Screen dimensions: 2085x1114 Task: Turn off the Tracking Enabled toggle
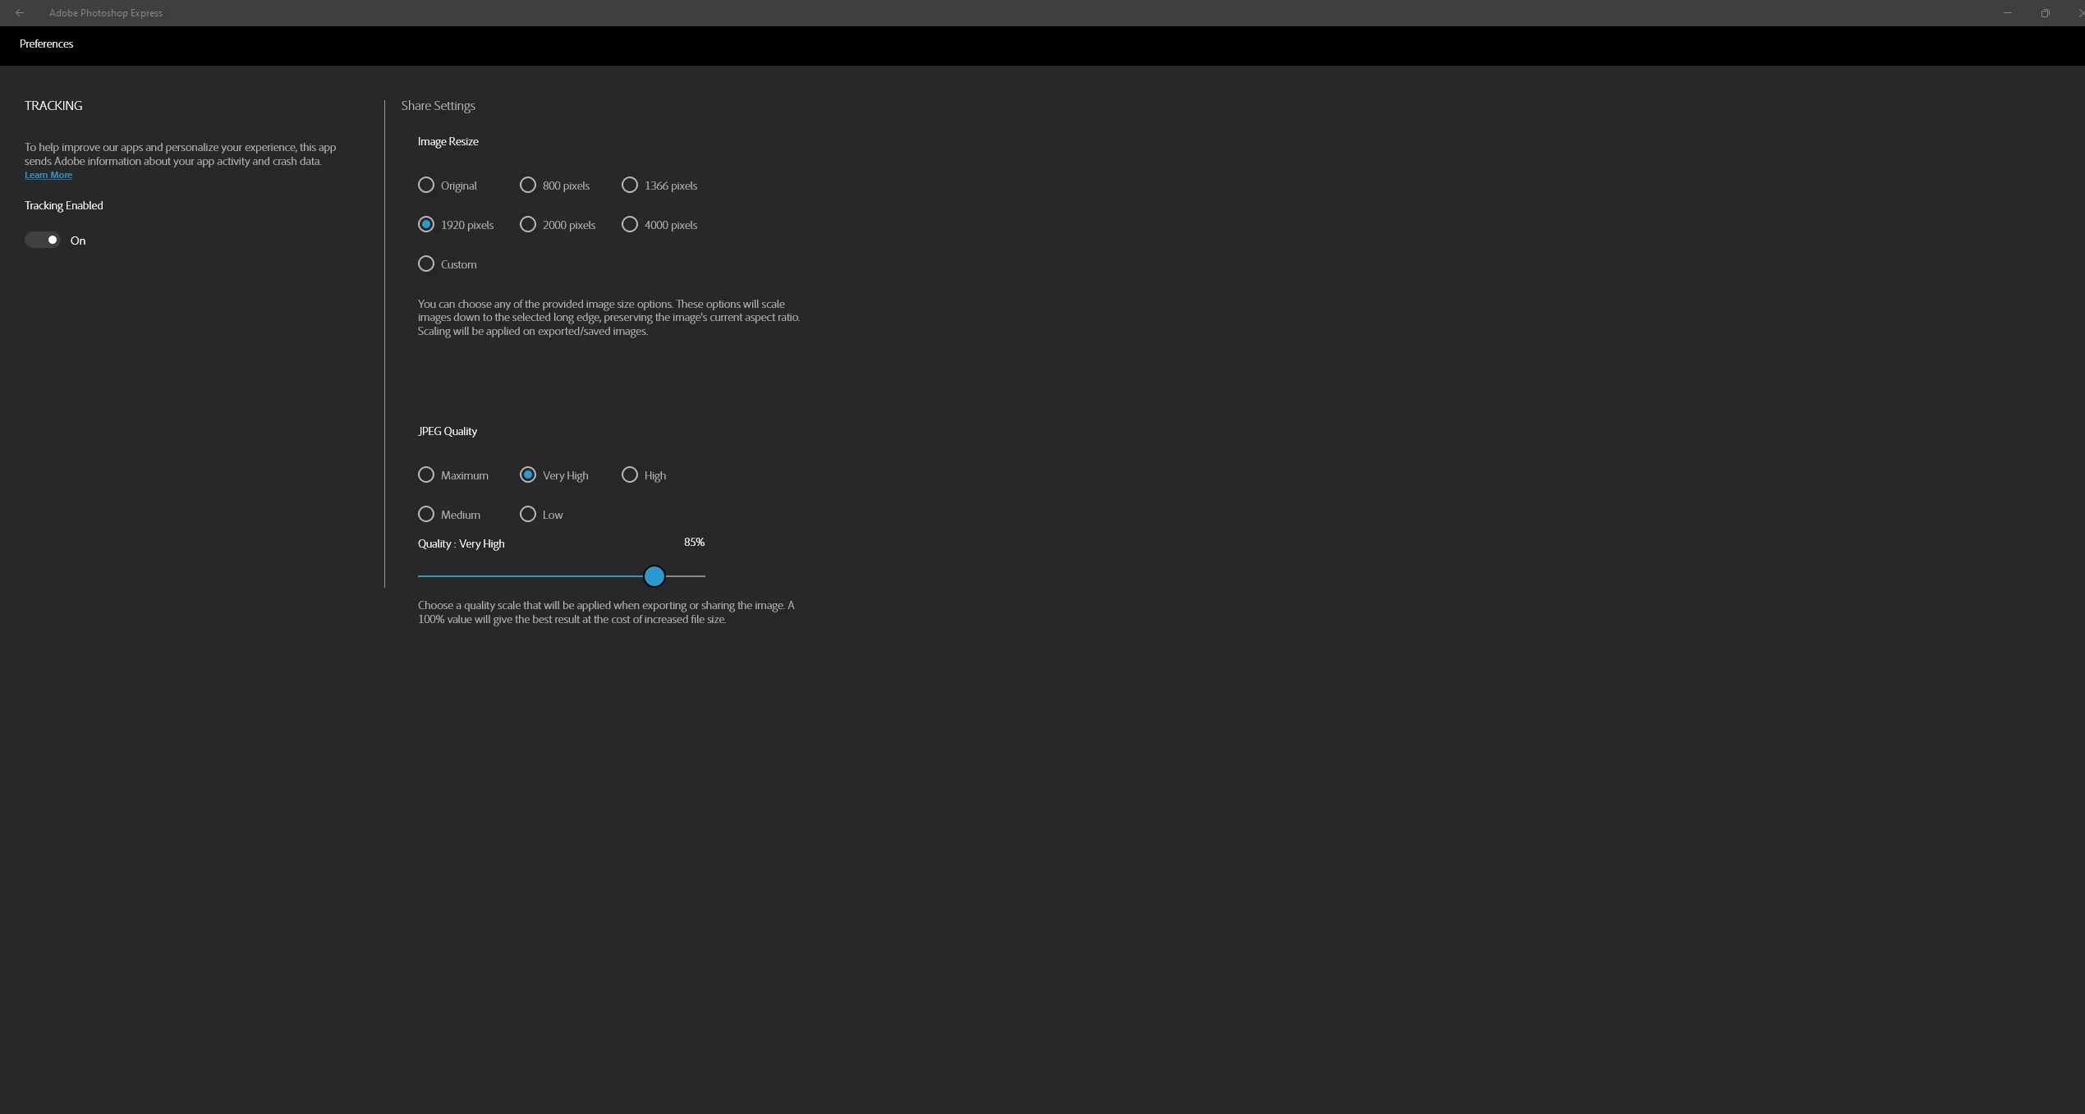43,240
